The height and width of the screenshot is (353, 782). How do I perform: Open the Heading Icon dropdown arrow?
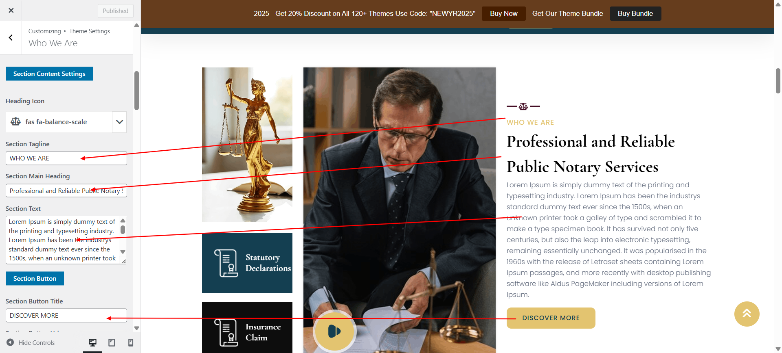pyautogui.click(x=119, y=122)
